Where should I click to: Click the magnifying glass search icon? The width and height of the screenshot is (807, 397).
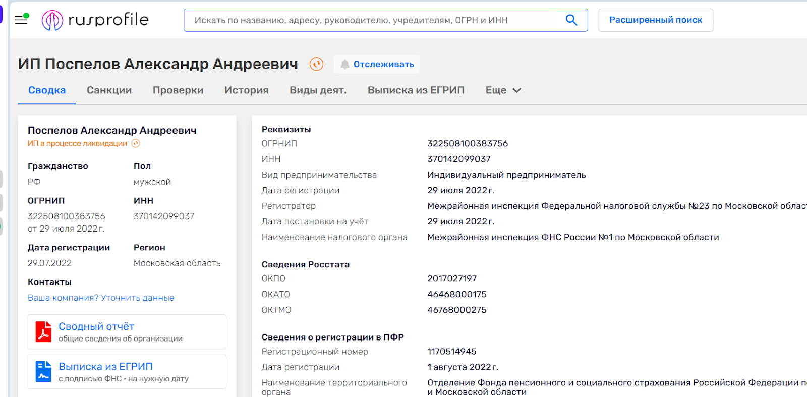pos(571,20)
